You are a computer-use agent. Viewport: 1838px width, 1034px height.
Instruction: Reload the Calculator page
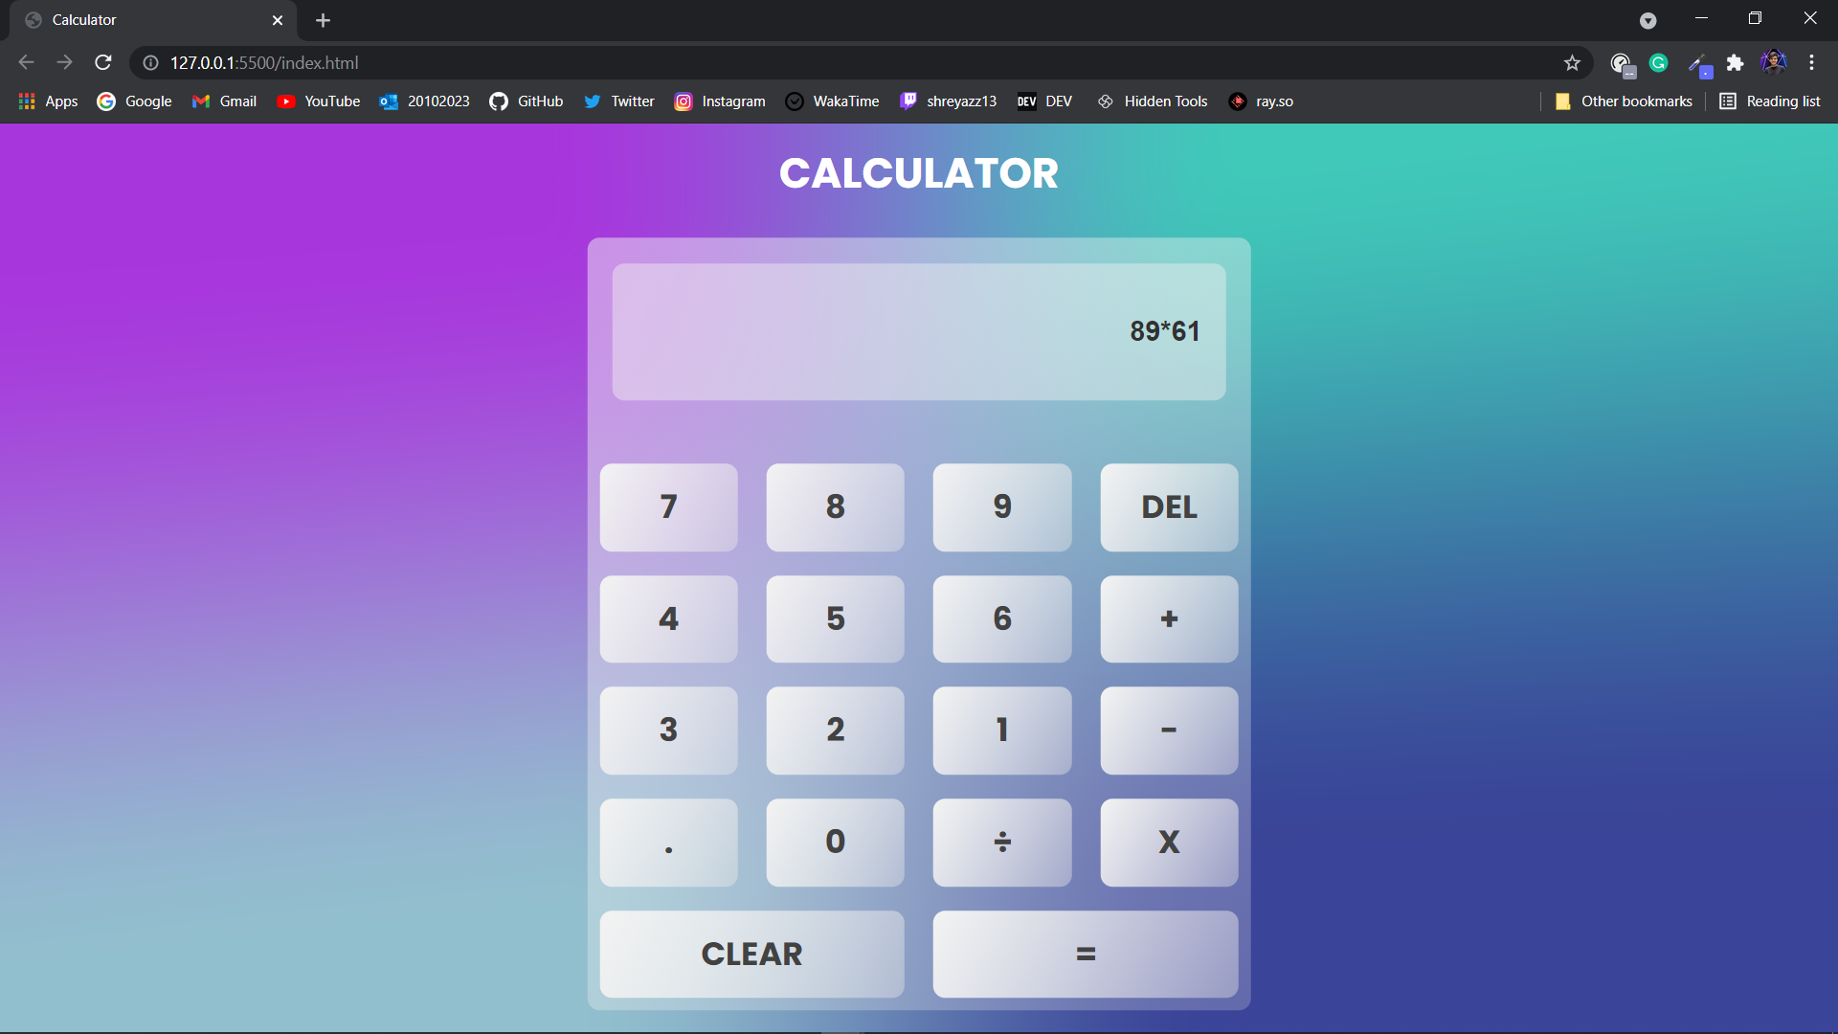click(x=102, y=62)
